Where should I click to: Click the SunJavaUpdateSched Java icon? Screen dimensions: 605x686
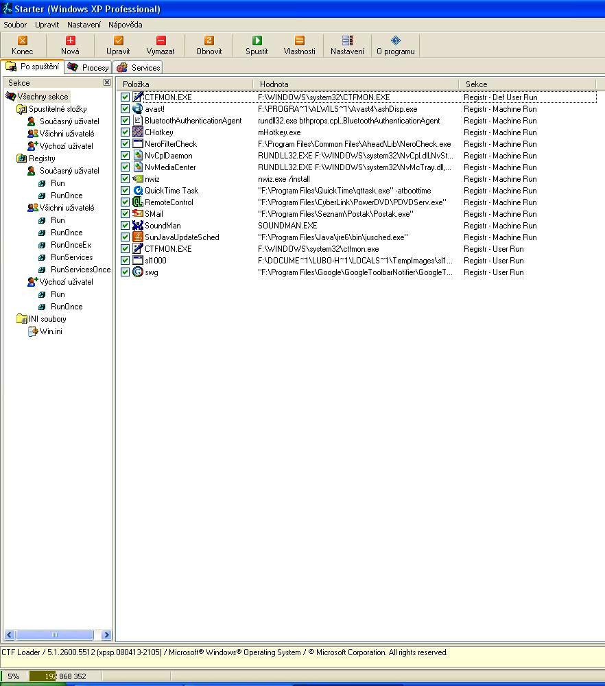(138, 237)
